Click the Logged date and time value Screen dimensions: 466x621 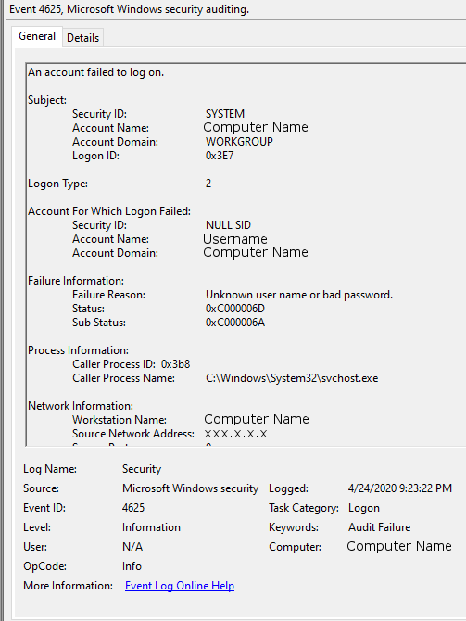pos(400,488)
